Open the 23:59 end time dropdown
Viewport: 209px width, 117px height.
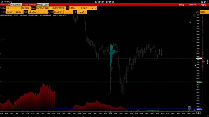(x=19, y=12)
